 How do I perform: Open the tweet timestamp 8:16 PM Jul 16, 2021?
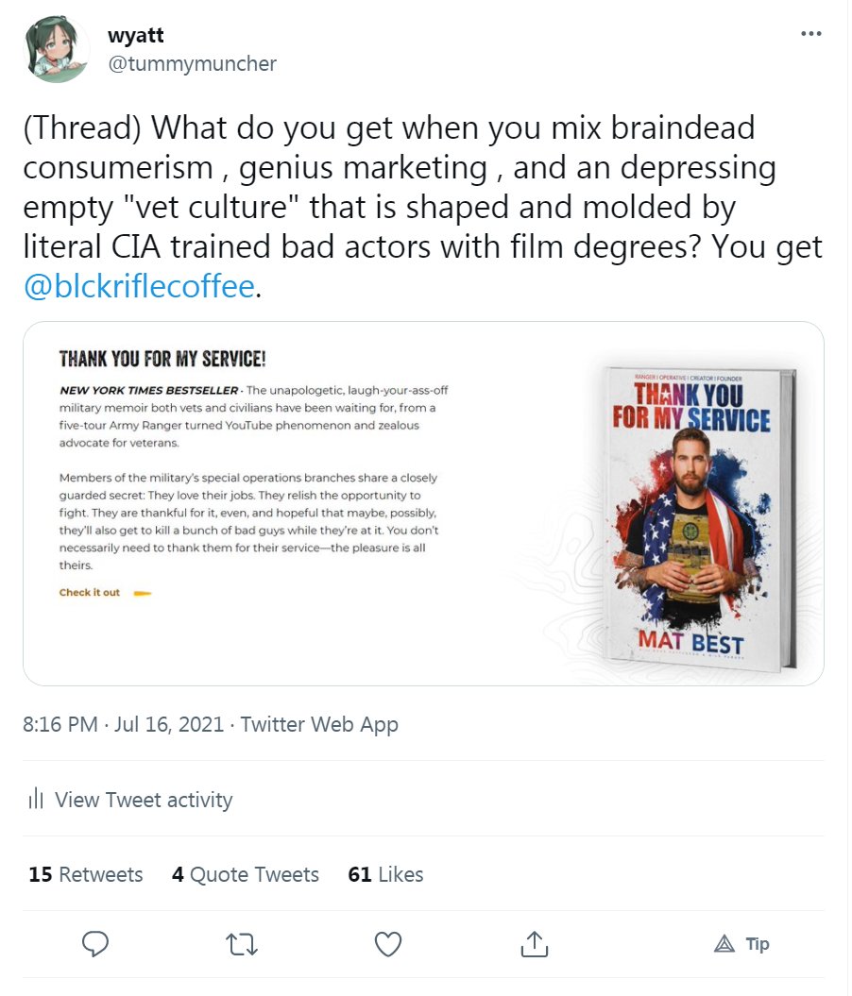124,724
